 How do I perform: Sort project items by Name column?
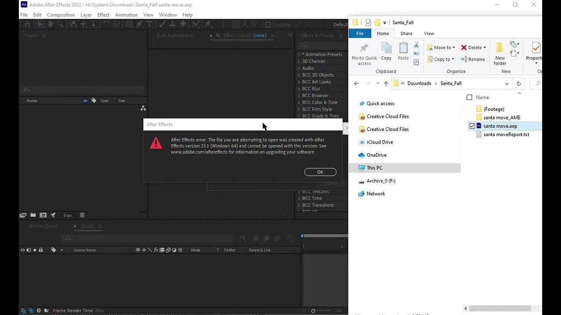click(32, 101)
